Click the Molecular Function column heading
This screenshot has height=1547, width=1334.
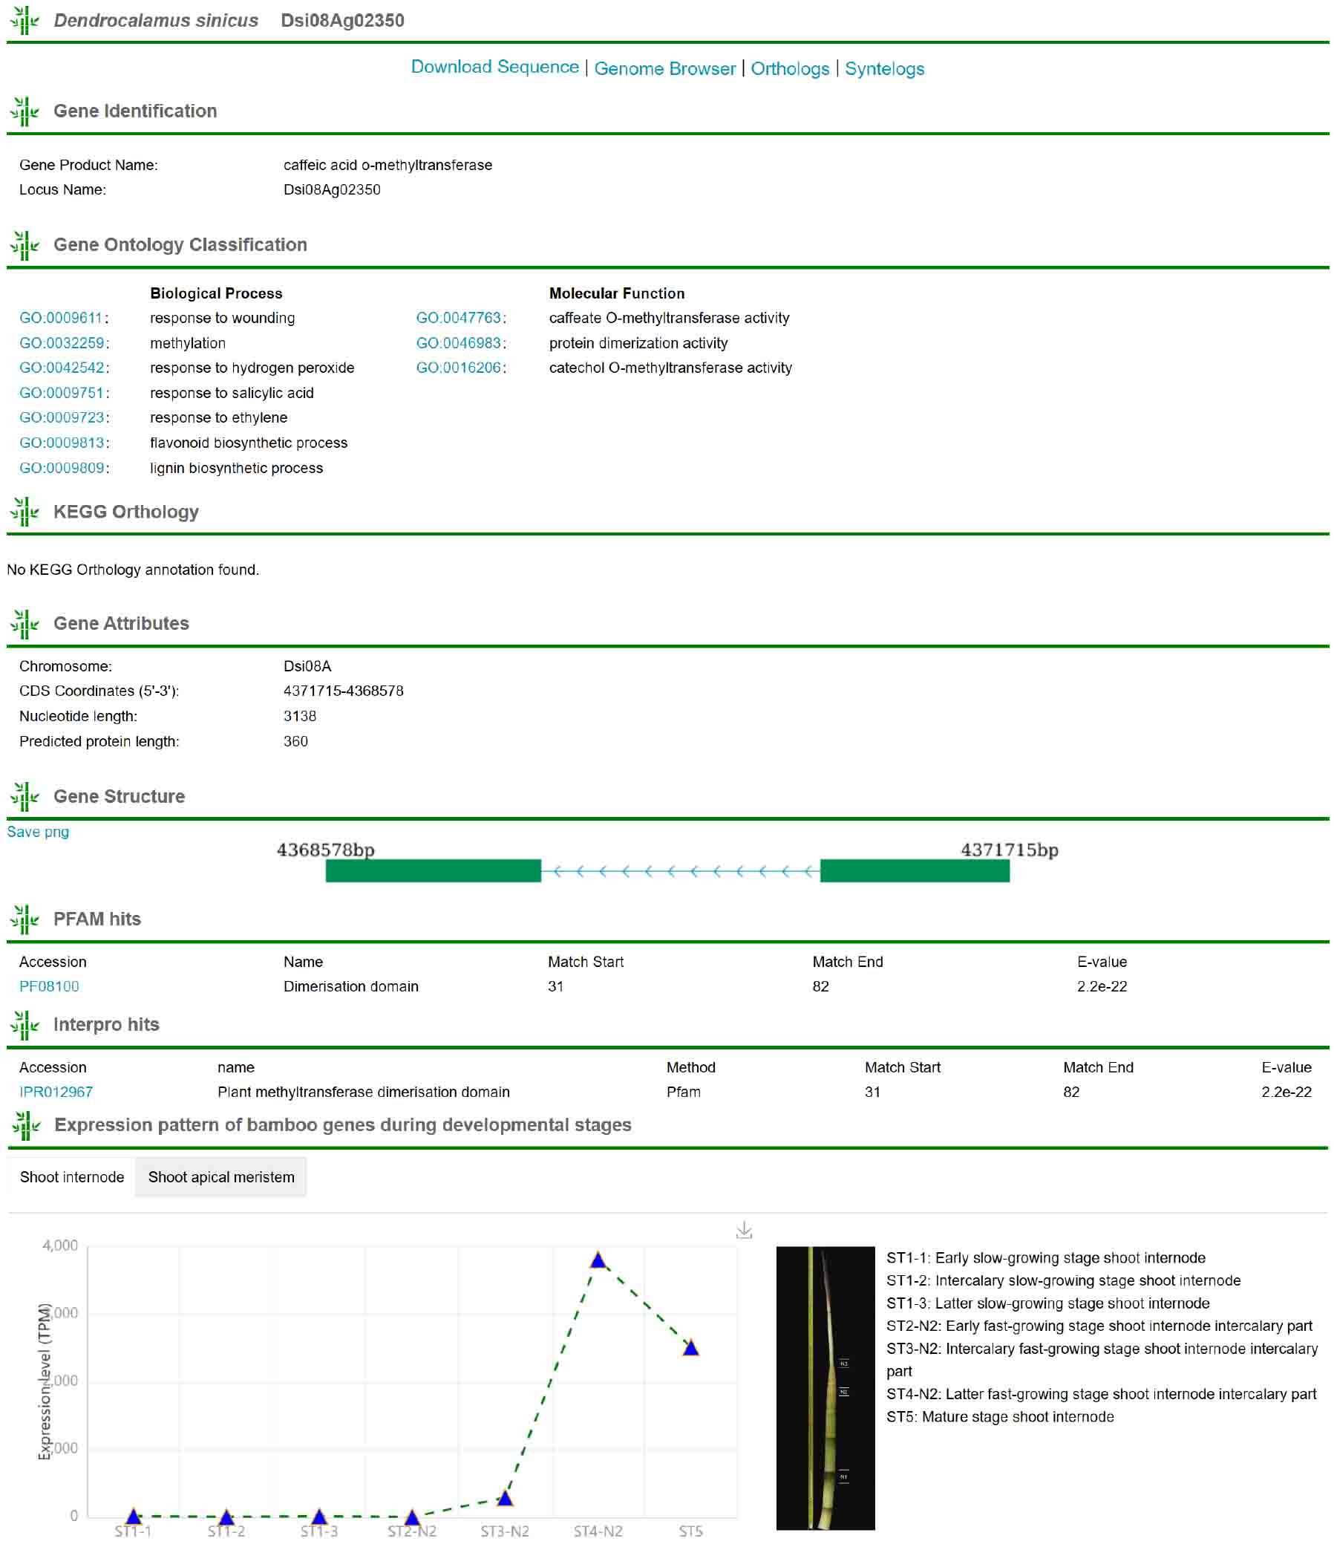(x=617, y=293)
